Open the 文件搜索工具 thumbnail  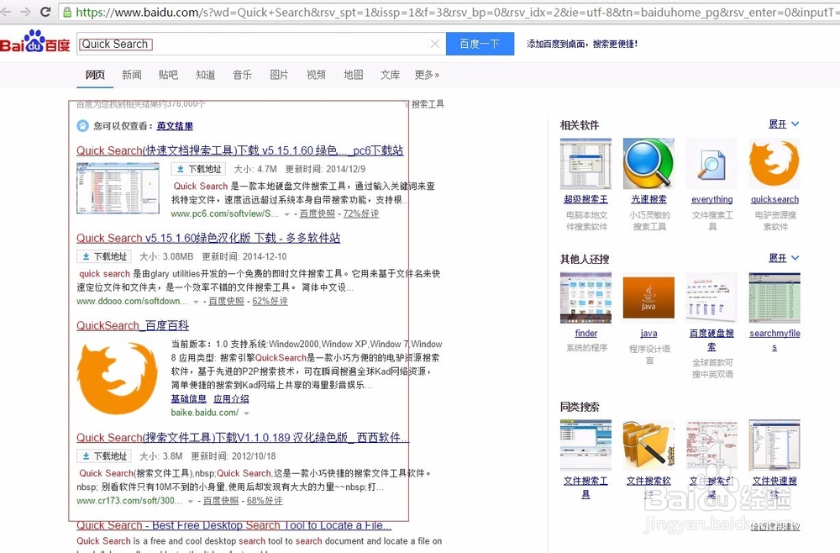tap(585, 445)
